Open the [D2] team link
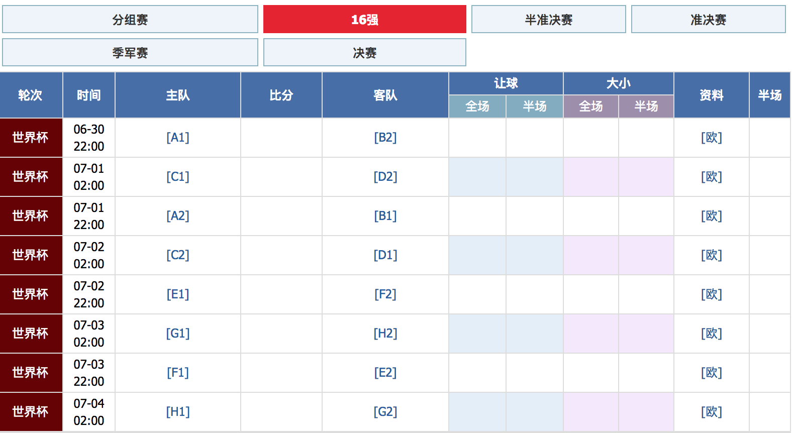792x433 pixels. click(x=386, y=177)
